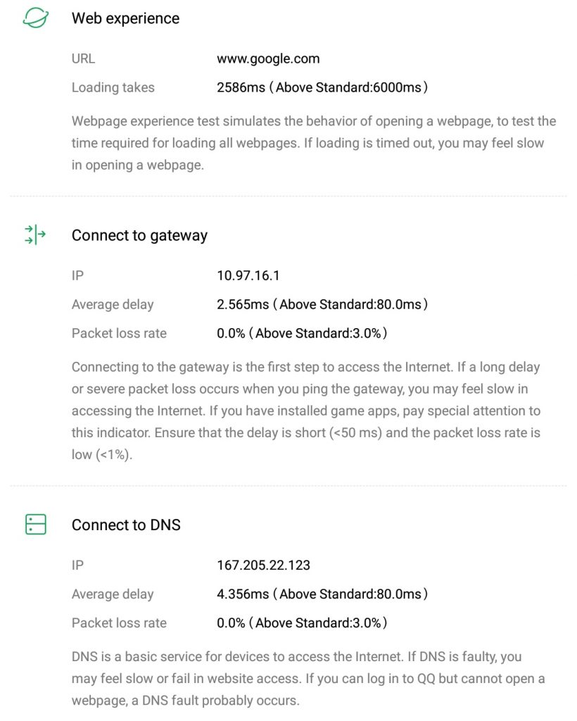Click the DNS packet loss rate value
The width and height of the screenshot is (577, 721).
[x=302, y=623]
